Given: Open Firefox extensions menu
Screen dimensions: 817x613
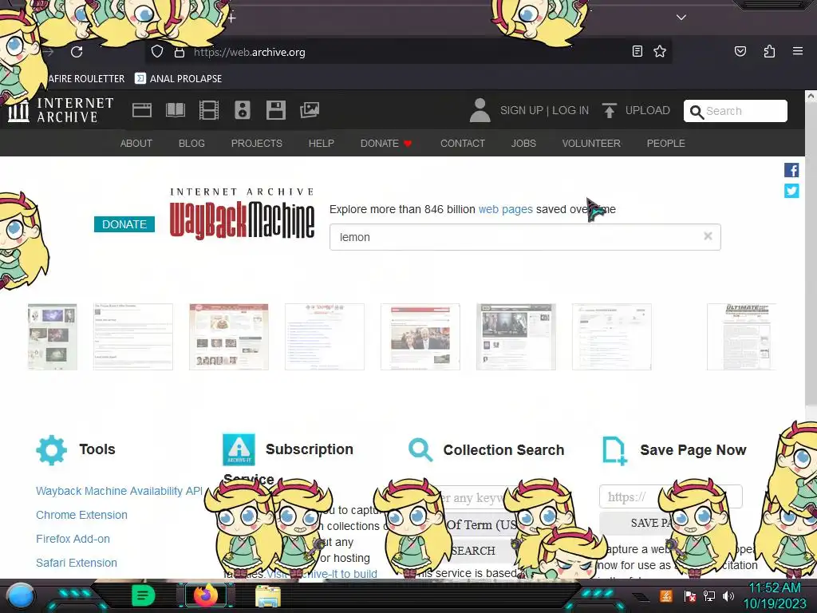Looking at the screenshot, I should [x=769, y=51].
